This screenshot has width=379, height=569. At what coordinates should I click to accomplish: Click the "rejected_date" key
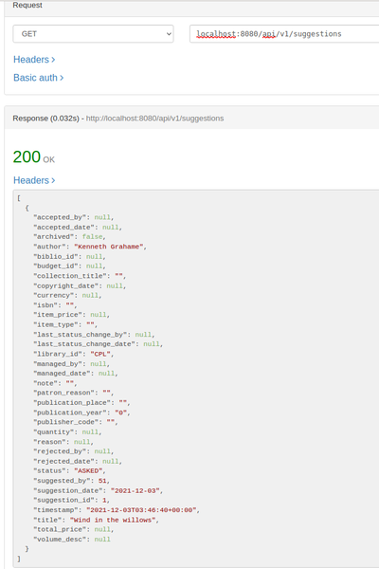(65, 461)
